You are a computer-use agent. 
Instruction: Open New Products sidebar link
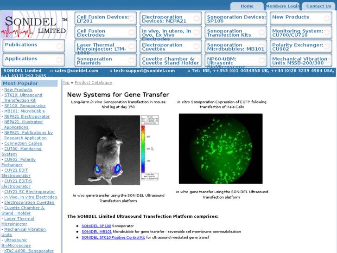pos(18,90)
